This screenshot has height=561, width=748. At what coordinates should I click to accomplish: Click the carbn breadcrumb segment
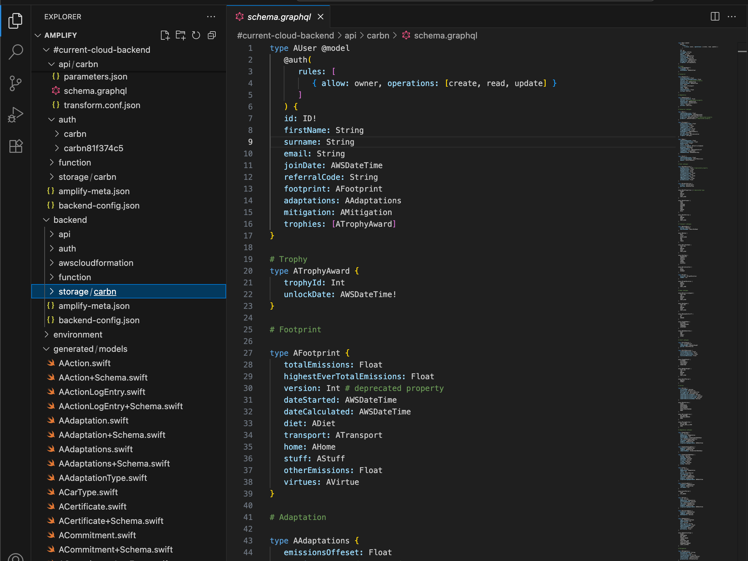point(378,36)
